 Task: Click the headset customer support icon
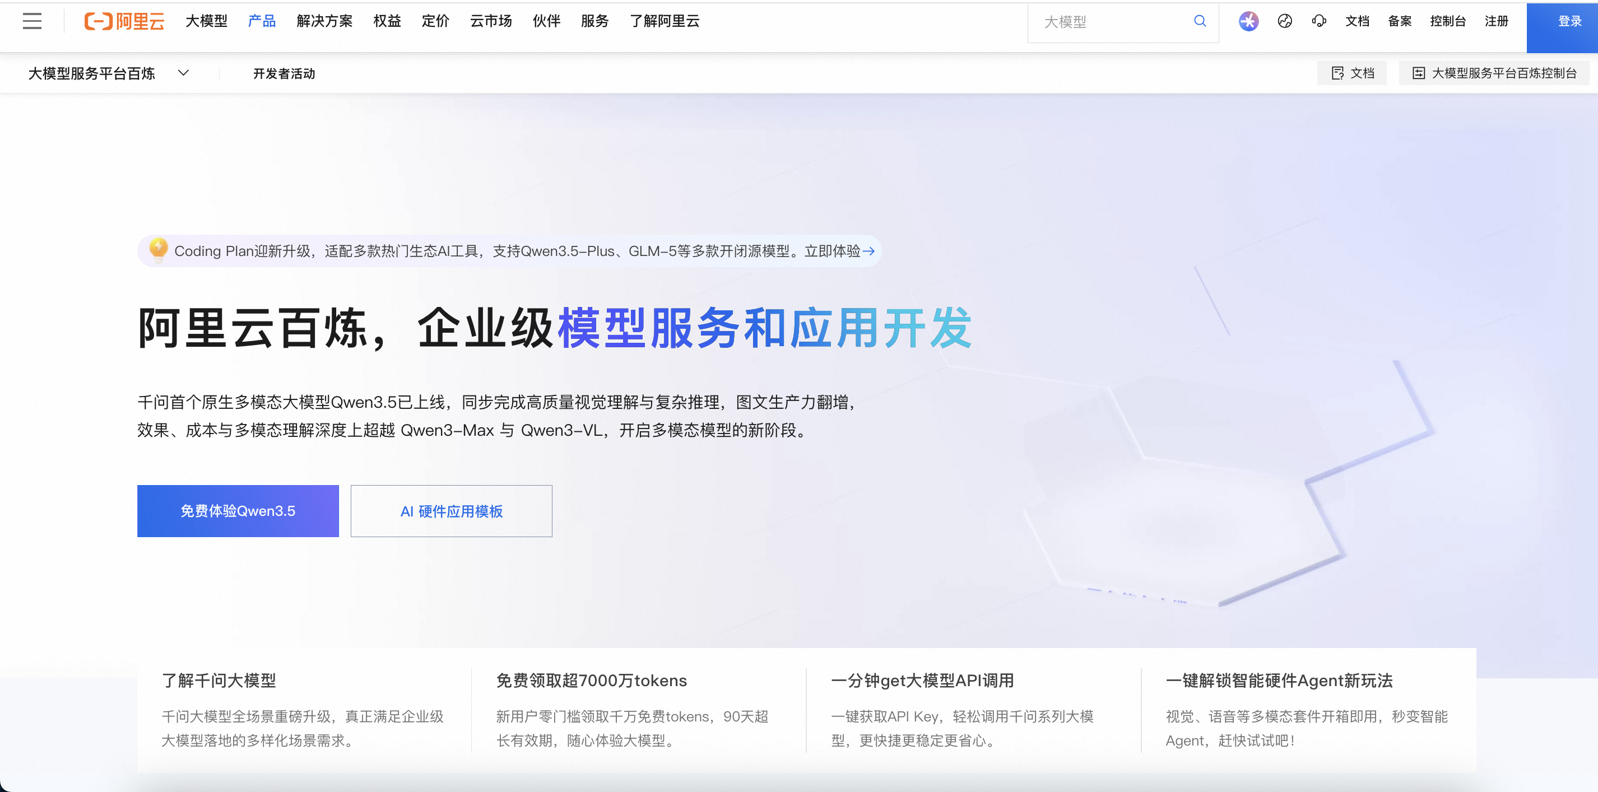[x=1319, y=21]
